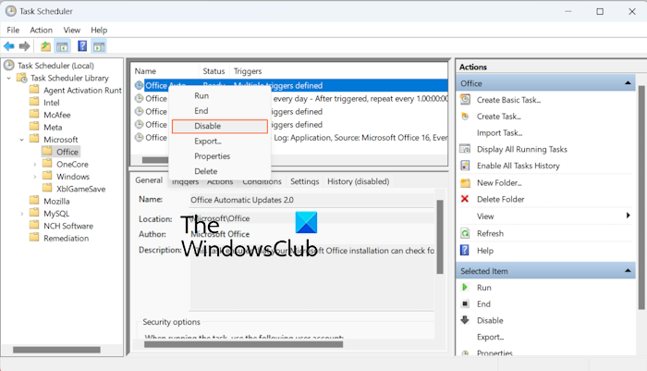Screen dimensions: 647x371
Task: Open the Help menu in menu bar
Action: point(99,31)
